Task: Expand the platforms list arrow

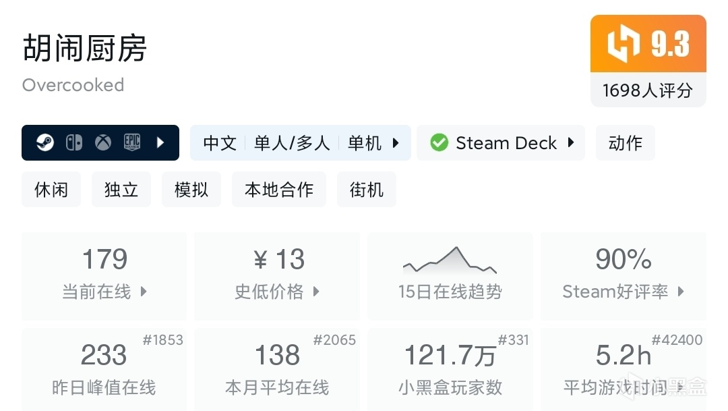Action: point(160,143)
